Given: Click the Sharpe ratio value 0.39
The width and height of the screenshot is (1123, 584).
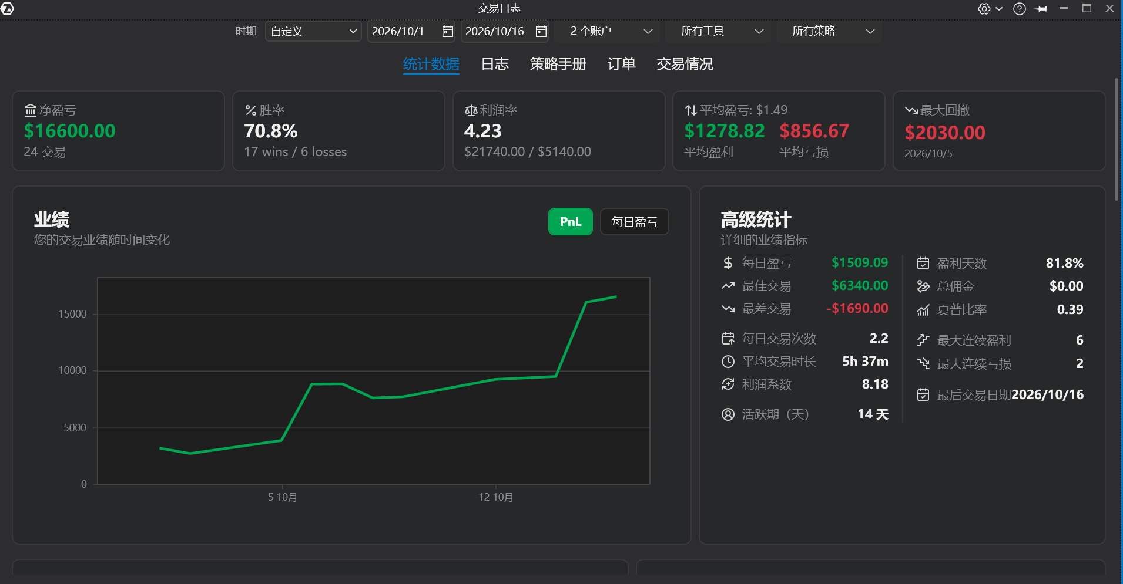Looking at the screenshot, I should [1070, 310].
